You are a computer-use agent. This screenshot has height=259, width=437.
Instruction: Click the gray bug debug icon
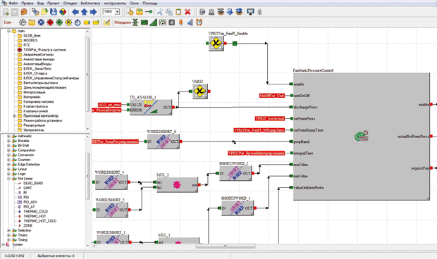point(259,12)
